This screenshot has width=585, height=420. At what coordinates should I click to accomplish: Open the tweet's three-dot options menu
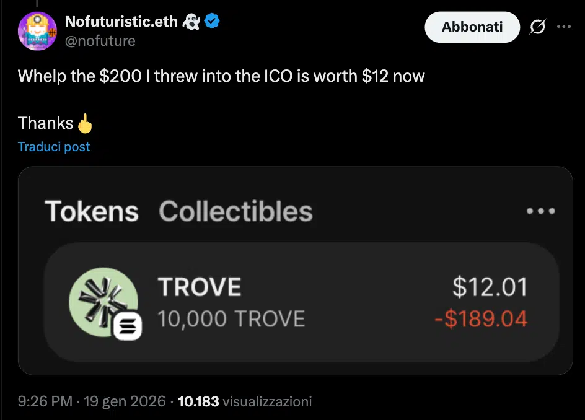[x=564, y=26]
